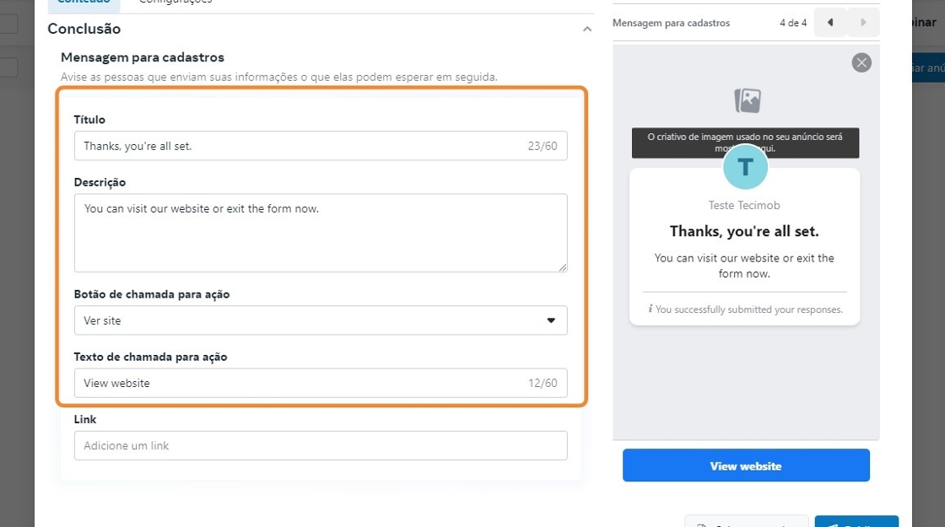Viewport: 945px width, 527px height.
Task: Click the info icon beside submission notice
Action: tap(651, 309)
